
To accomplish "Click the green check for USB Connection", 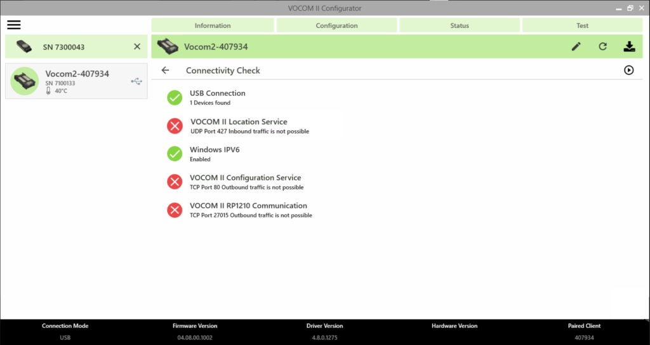I will (x=175, y=98).
